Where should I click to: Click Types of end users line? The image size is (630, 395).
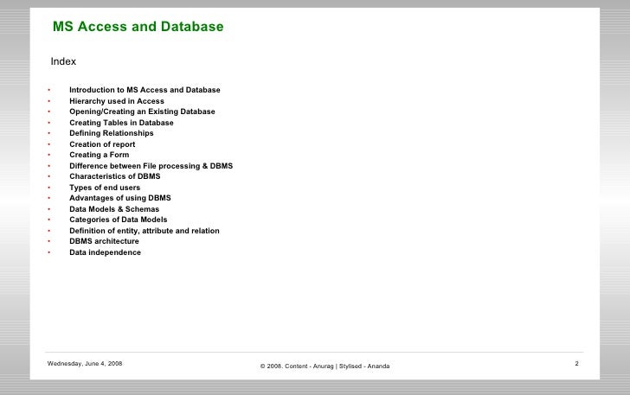tap(105, 188)
